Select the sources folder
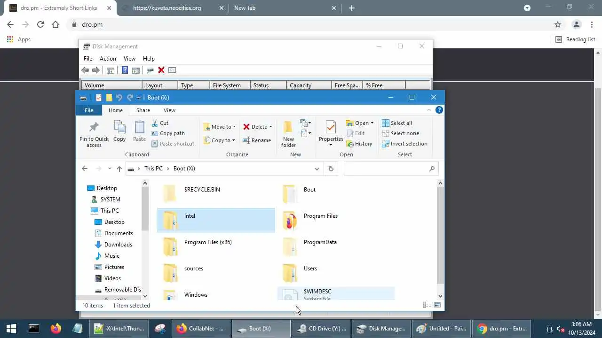Image resolution: width=602 pixels, height=338 pixels. pyautogui.click(x=216, y=273)
